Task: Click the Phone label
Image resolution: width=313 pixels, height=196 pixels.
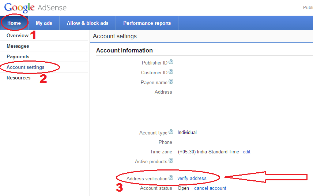Action: [165, 142]
